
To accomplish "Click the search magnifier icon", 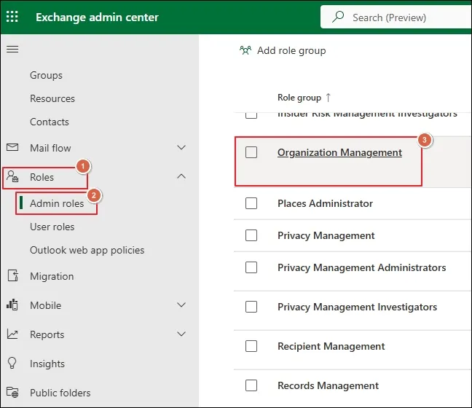I will [x=338, y=17].
